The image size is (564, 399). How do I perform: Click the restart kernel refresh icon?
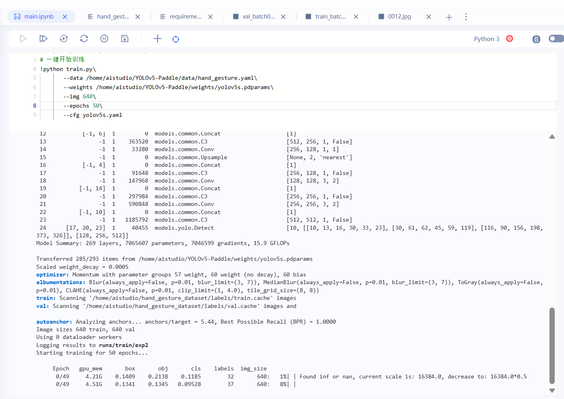pyautogui.click(x=84, y=39)
